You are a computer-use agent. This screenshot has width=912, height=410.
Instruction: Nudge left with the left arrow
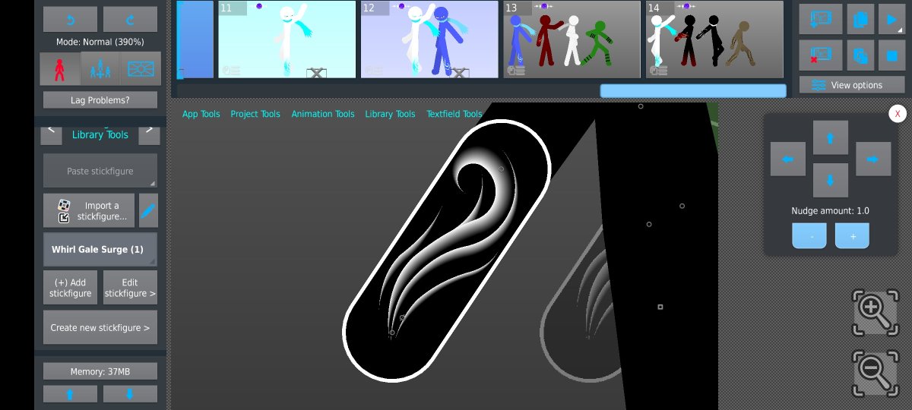(788, 159)
